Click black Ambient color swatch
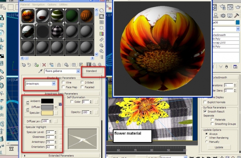Screen dimensions: 241x158 click(47, 101)
